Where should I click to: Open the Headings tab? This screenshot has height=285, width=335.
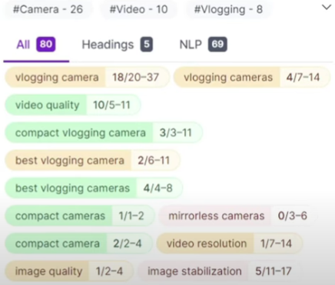pyautogui.click(x=117, y=45)
